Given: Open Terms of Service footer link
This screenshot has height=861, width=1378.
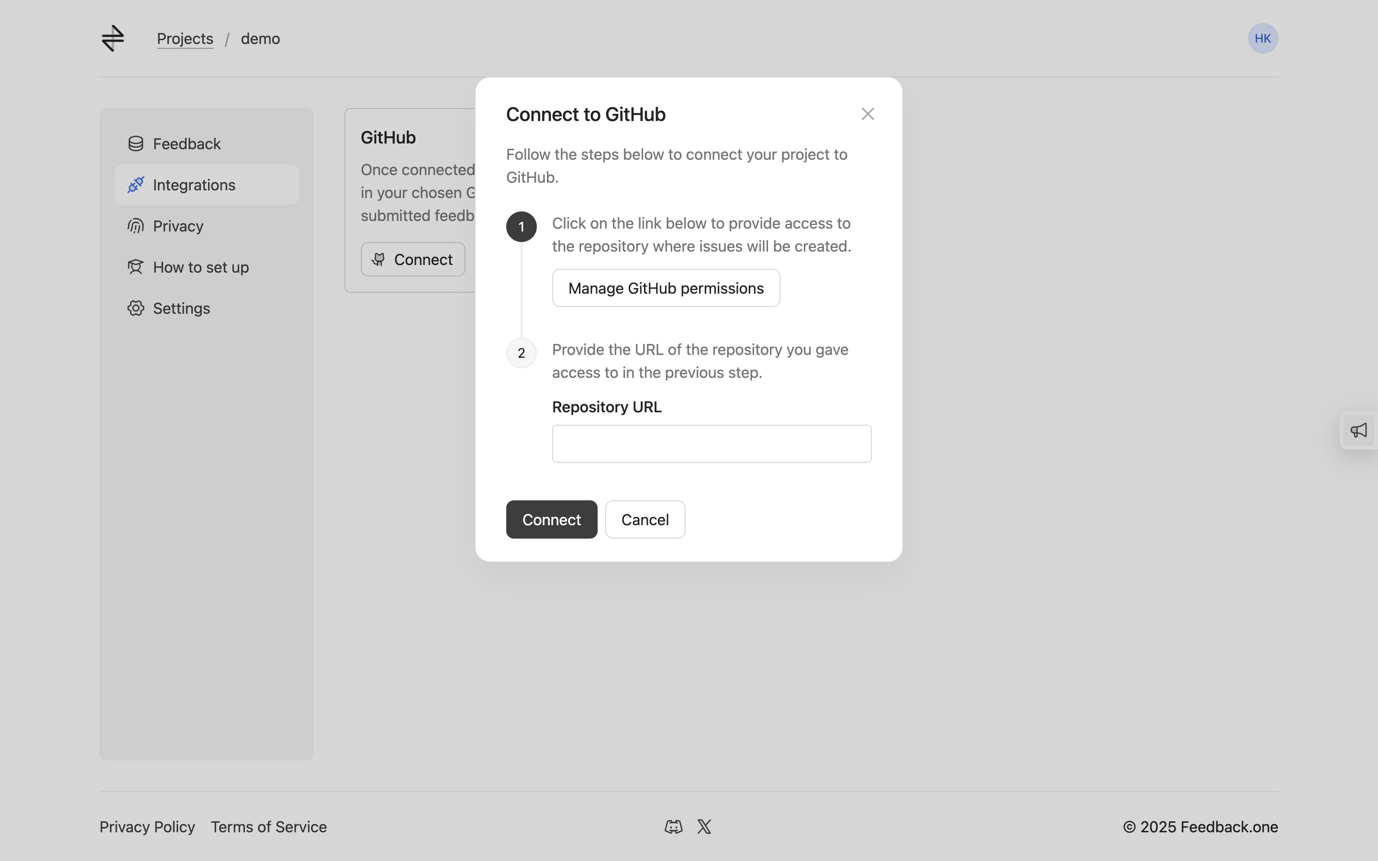Looking at the screenshot, I should point(269,827).
